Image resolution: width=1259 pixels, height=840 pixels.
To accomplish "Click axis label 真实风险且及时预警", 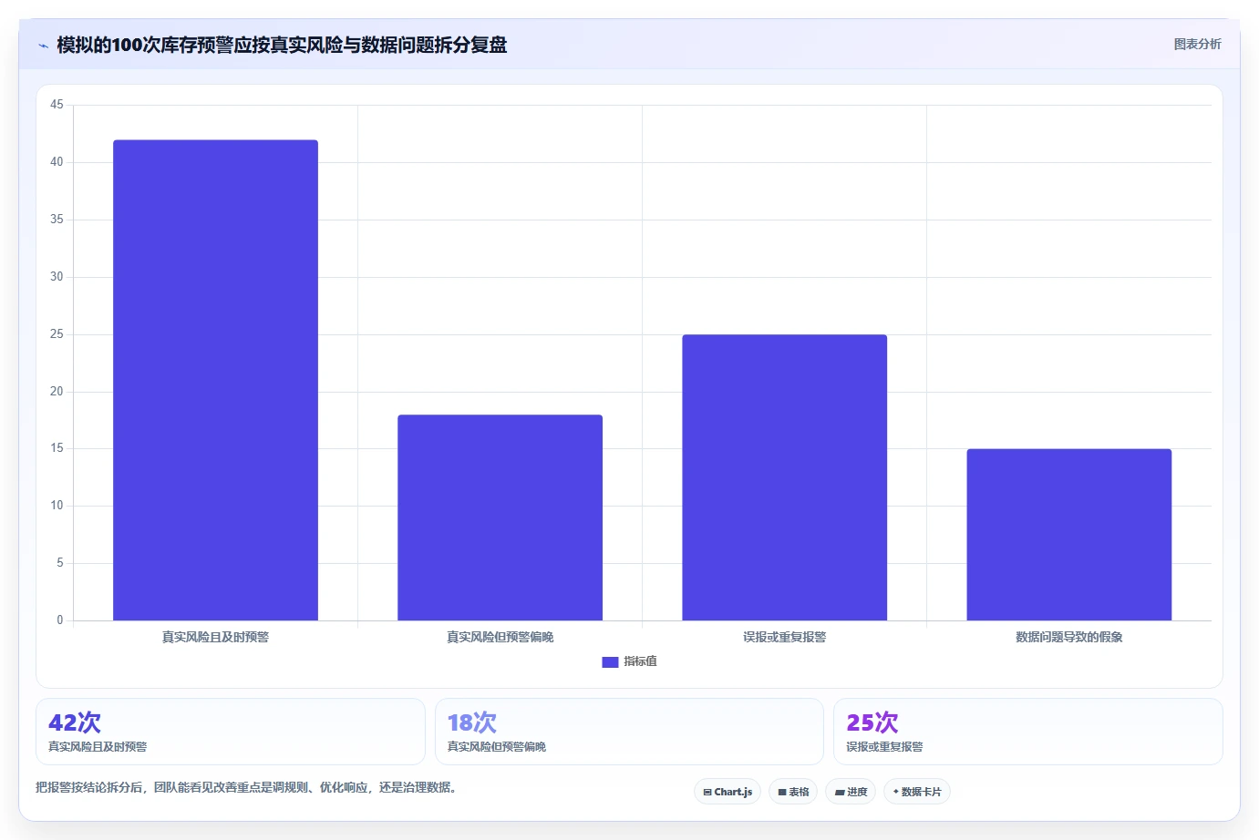I will coord(215,637).
